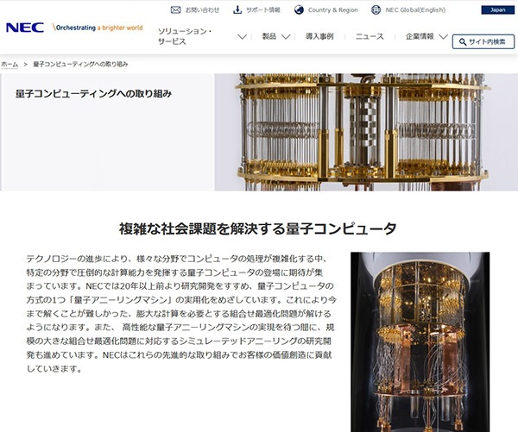Click the Country & Region globe icon
The image size is (518, 432).
299,9
